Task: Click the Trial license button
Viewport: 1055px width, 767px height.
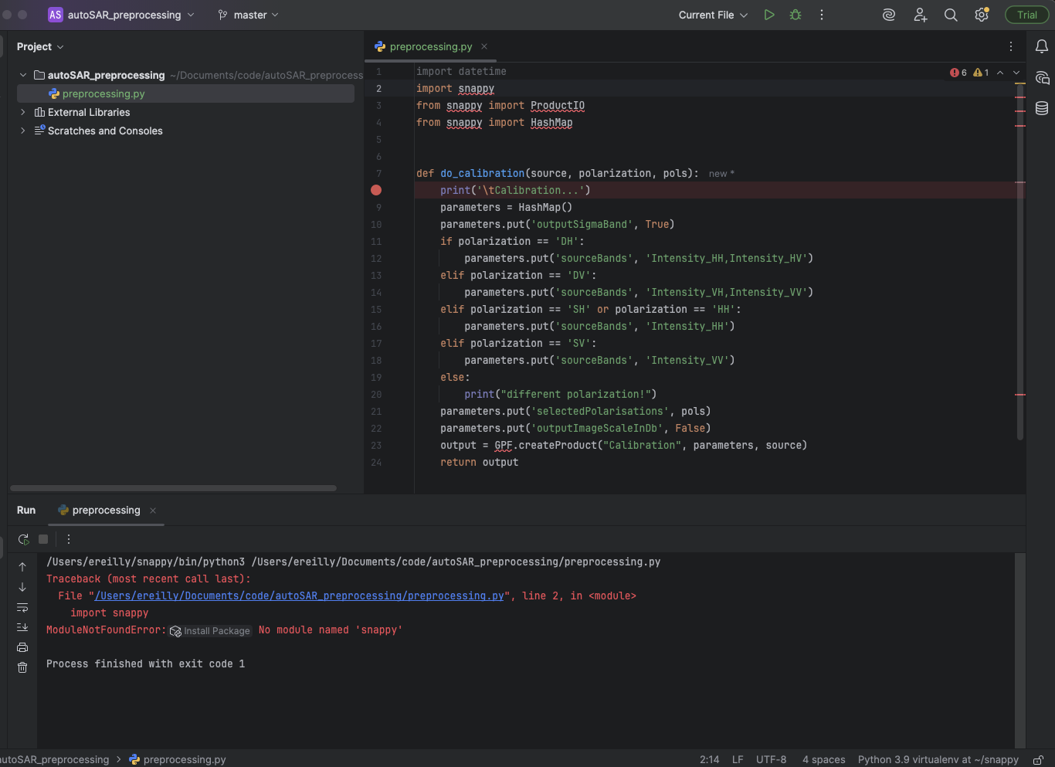Action: pos(1027,15)
